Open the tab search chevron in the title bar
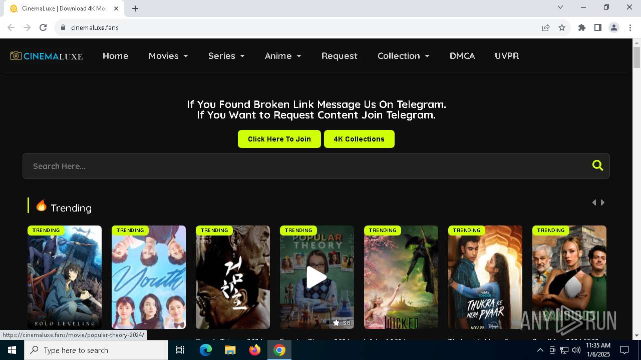 pos(560,7)
